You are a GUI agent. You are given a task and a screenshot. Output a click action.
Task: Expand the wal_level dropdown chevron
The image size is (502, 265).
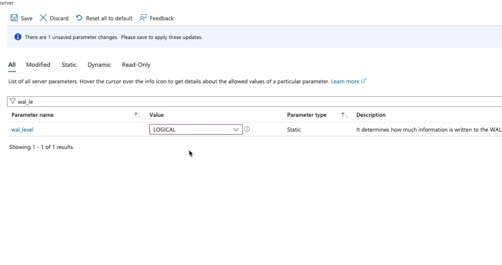click(x=236, y=129)
